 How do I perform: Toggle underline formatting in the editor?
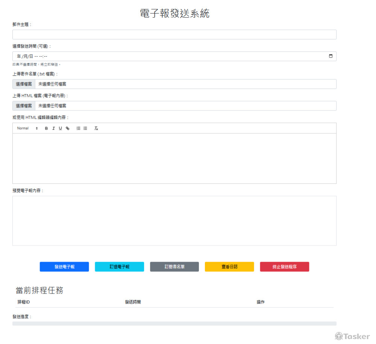tap(61, 128)
